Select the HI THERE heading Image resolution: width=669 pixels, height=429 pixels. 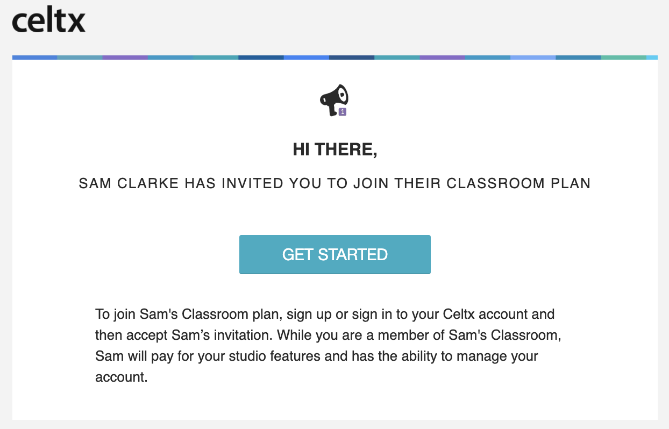coord(335,150)
